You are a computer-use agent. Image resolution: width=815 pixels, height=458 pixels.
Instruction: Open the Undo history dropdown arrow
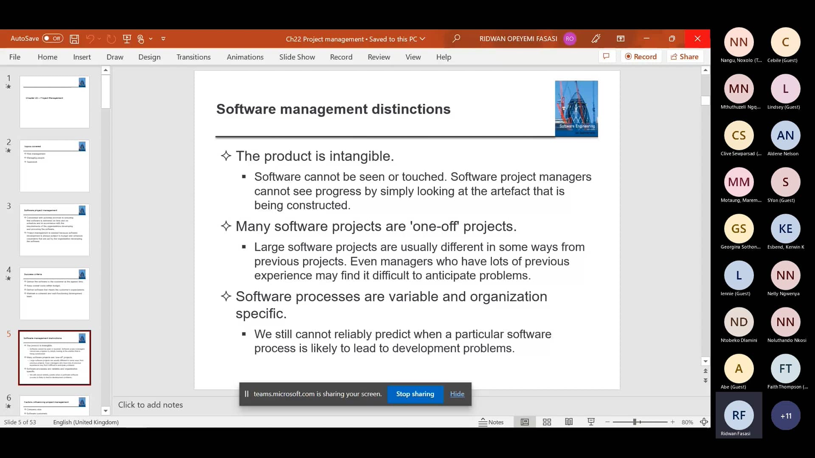[99, 39]
